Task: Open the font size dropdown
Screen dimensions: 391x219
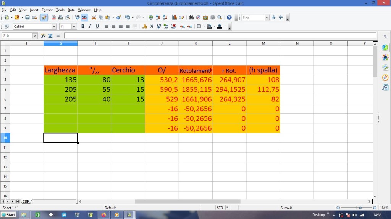Action: 74,27
